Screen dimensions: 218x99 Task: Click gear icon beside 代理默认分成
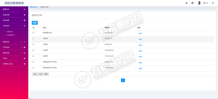coord(25,64)
